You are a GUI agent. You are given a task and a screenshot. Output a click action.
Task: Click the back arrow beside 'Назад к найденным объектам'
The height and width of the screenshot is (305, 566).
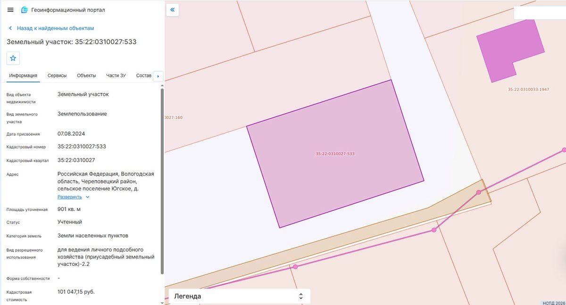coord(11,28)
